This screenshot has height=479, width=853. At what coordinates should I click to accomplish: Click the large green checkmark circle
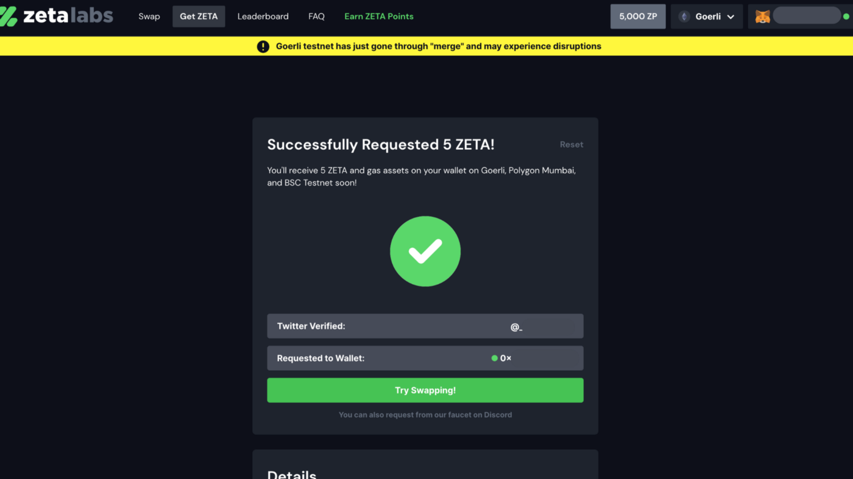[x=425, y=251]
